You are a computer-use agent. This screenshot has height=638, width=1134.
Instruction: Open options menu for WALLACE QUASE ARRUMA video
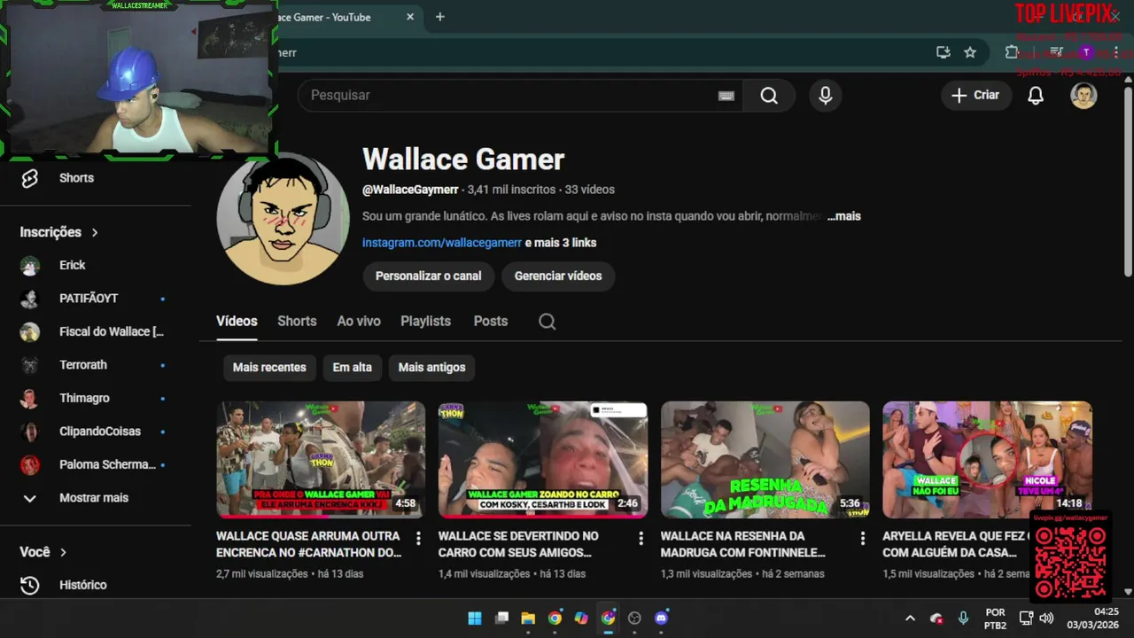[418, 538]
